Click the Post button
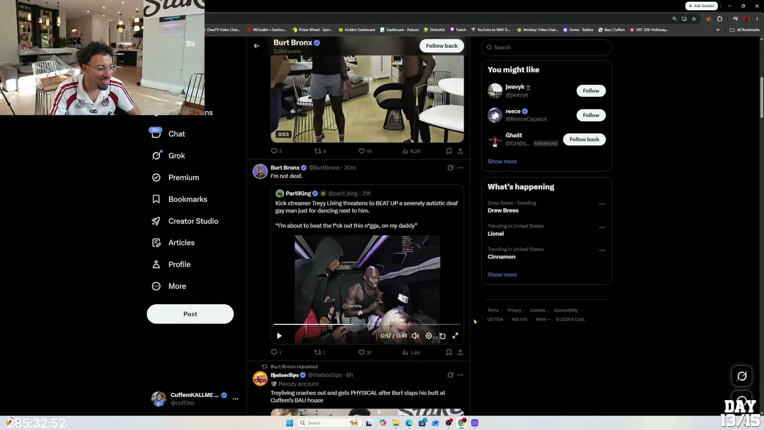 pos(190,314)
